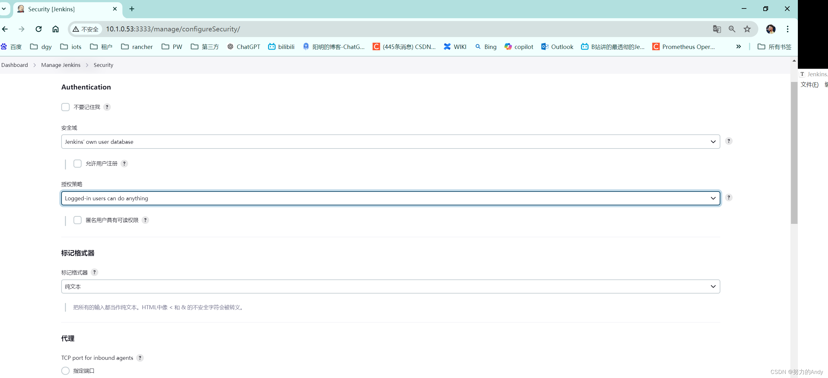This screenshot has height=378, width=828.
Task: Open the 标记格式器 纯文本 dropdown
Action: [x=390, y=286]
